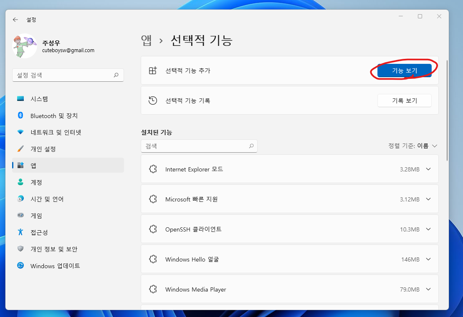Click the 게임 controller icon
Screen dimensions: 463x317
click(20, 215)
